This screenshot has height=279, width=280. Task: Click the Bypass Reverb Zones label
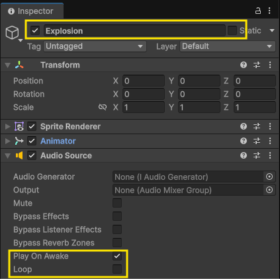(x=54, y=243)
